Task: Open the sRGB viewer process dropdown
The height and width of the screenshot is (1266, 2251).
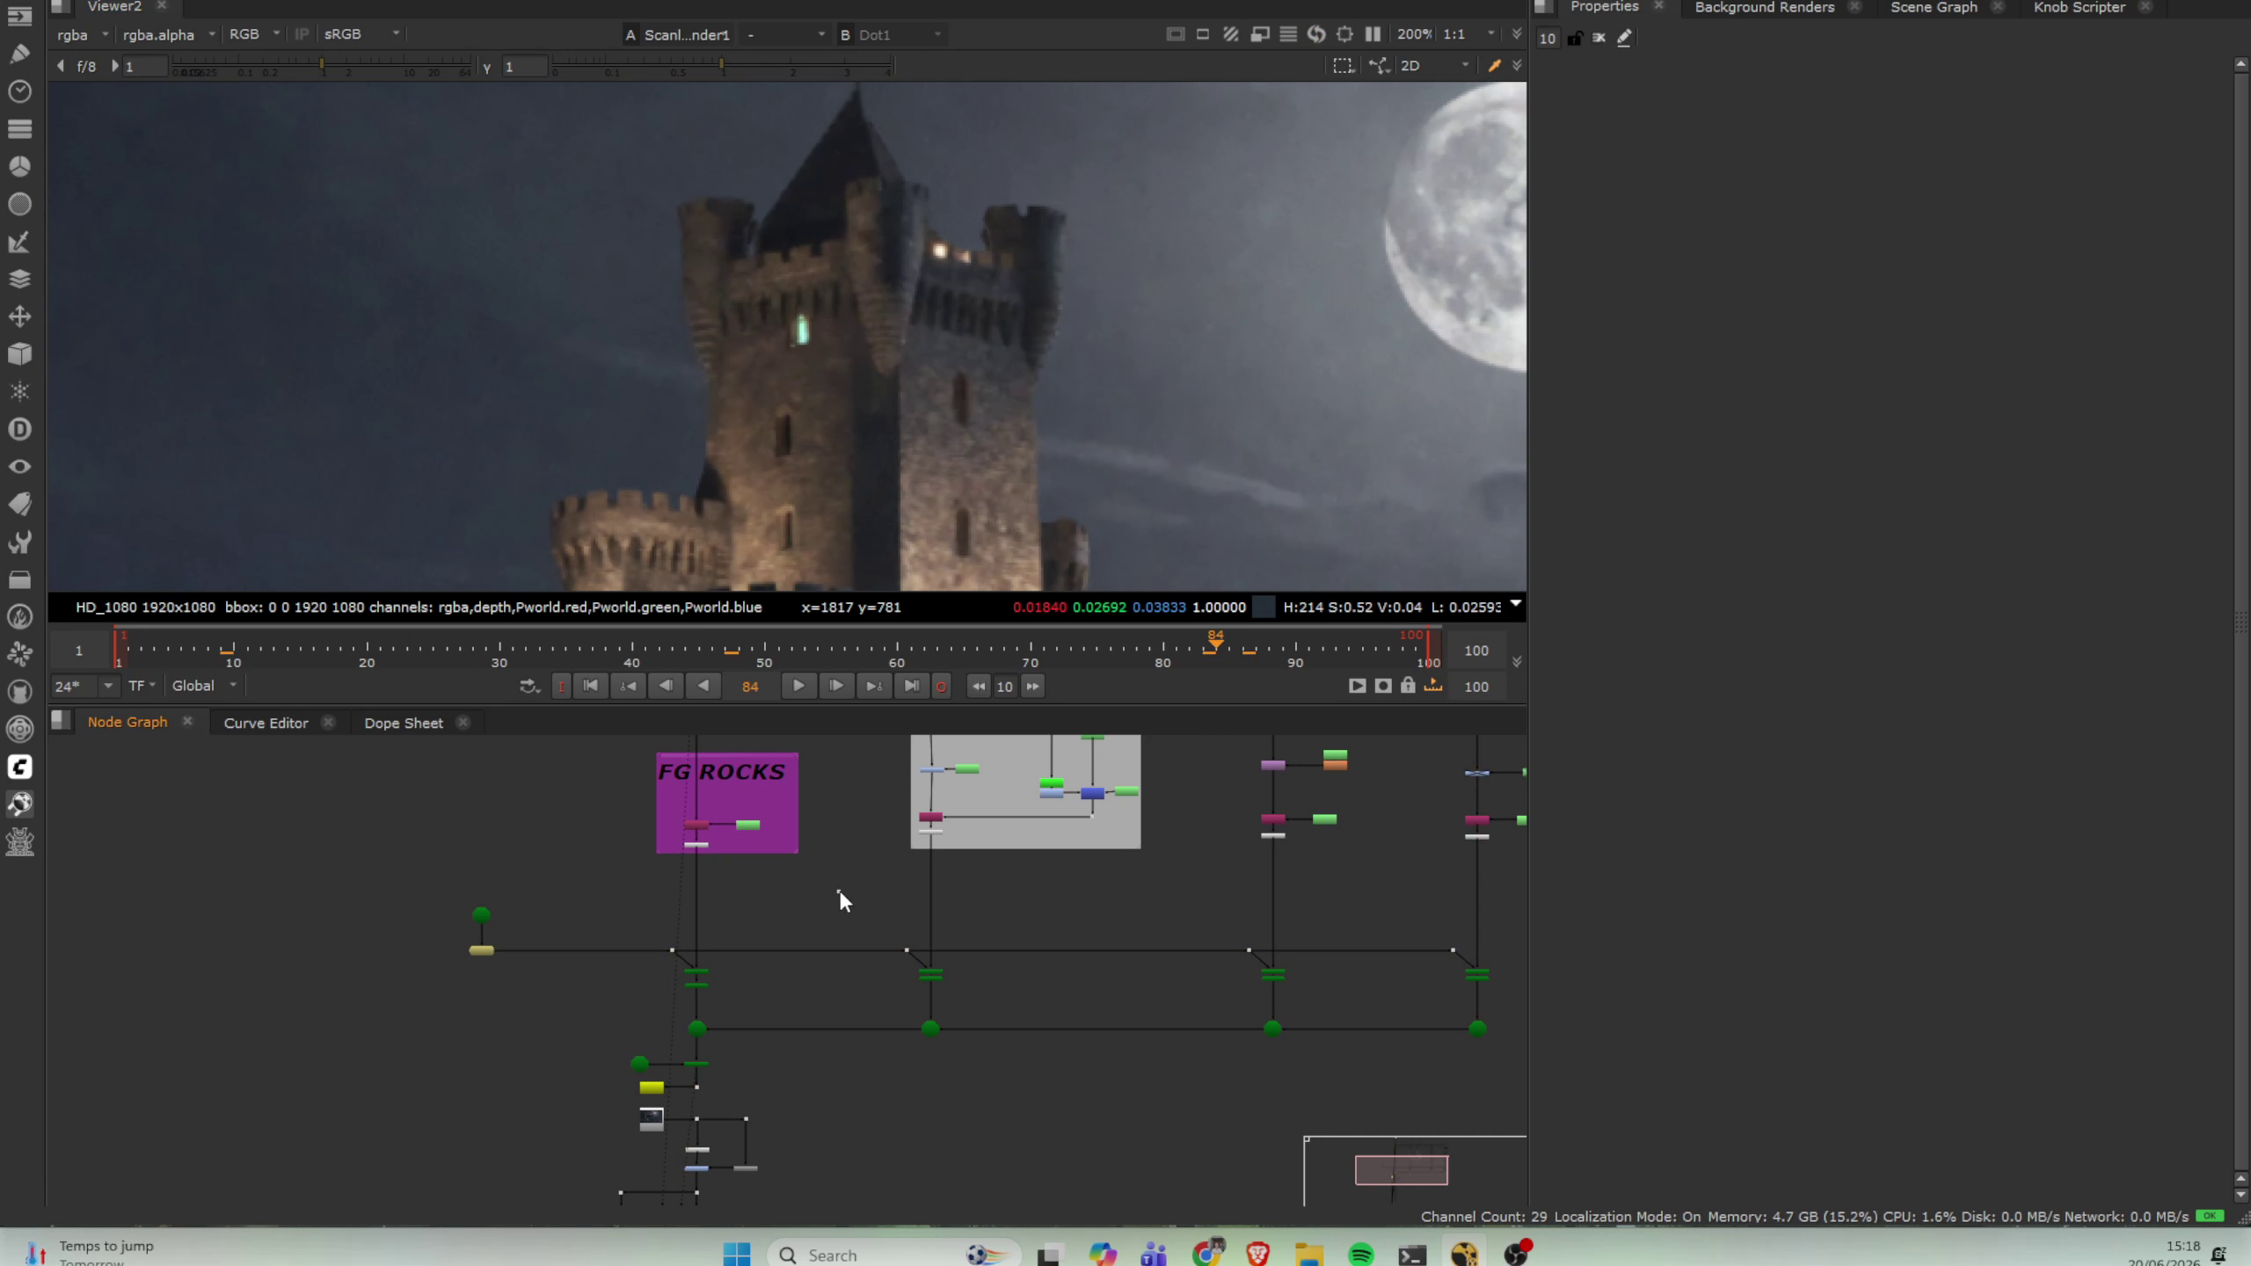Action: (x=361, y=34)
